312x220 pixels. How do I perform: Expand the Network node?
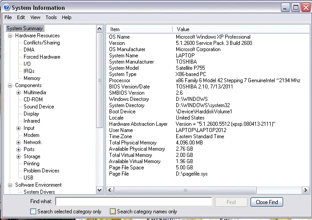pos(19,143)
